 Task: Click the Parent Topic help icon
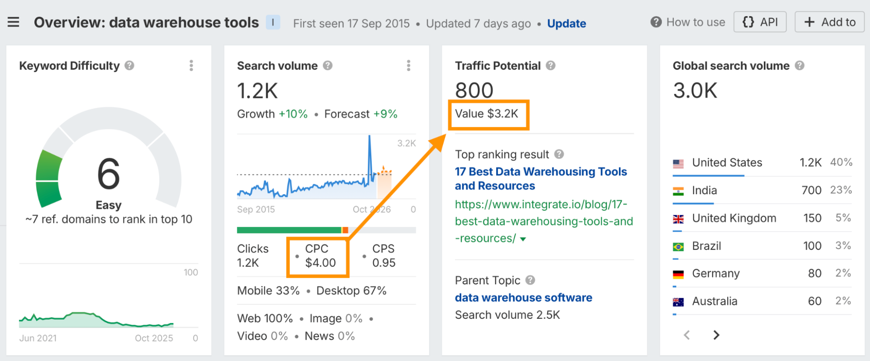tap(530, 280)
